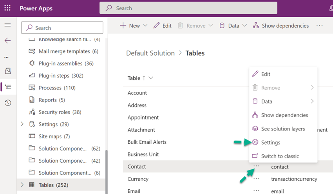Expand the Tables (252) tree node

(22, 185)
